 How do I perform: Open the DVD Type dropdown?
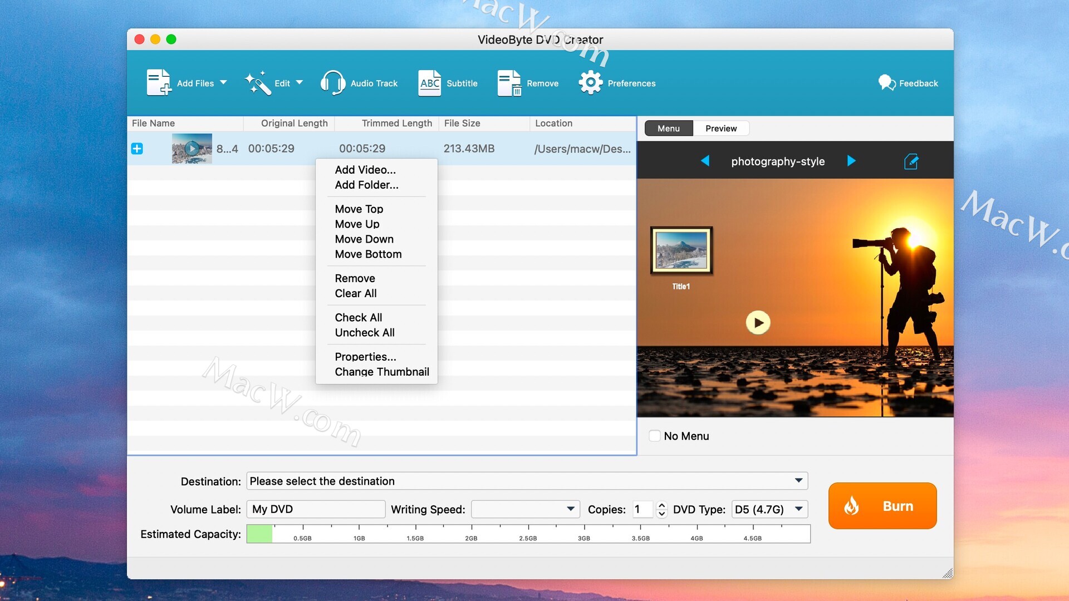798,509
